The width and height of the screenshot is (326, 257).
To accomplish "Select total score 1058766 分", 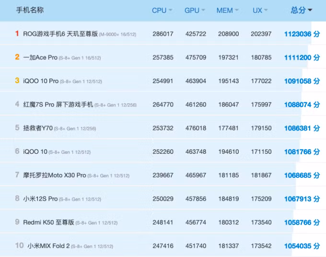I will tap(302, 223).
